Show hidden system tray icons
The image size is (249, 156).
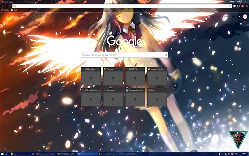click(223, 154)
